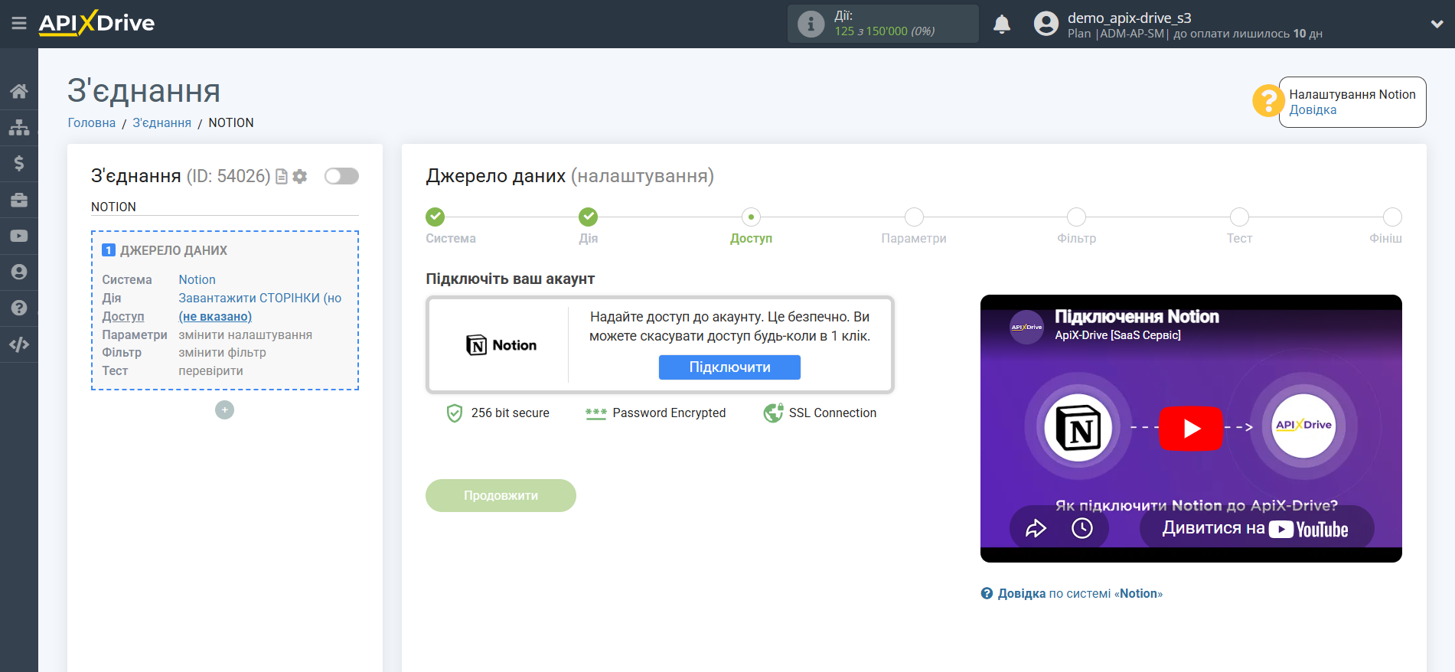Click the ApiX-Drive logo
1455x672 pixels.
tap(96, 23)
